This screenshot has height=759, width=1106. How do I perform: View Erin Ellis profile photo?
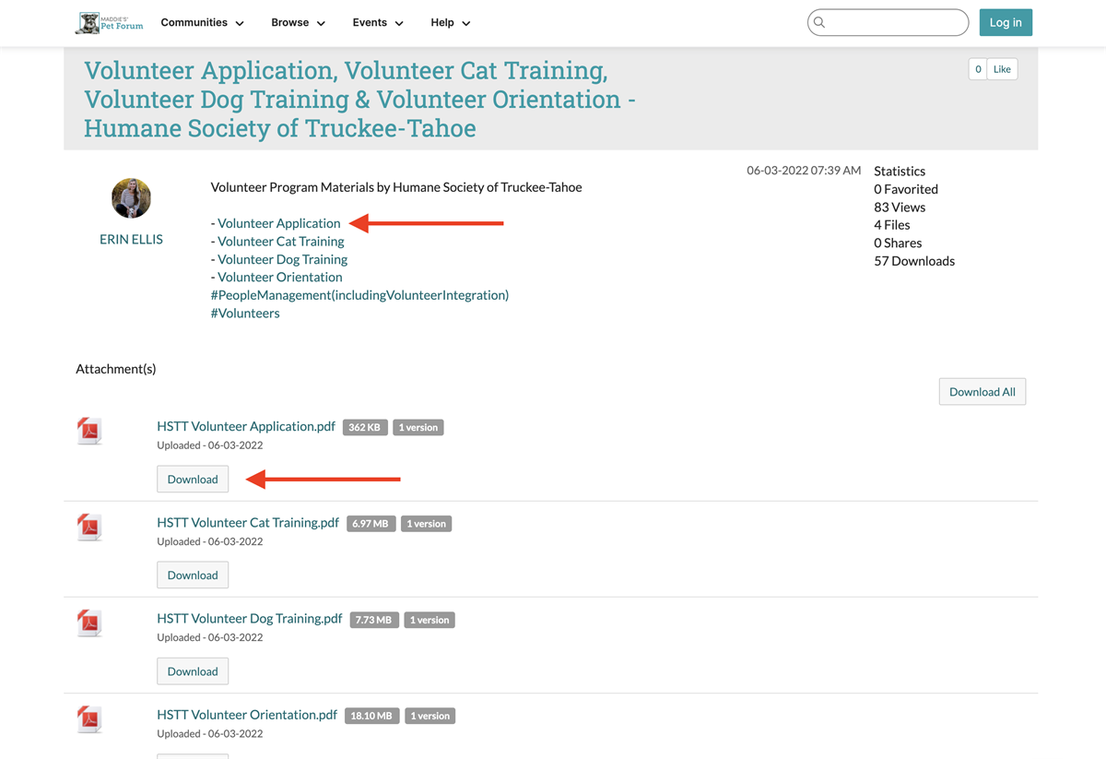point(131,198)
